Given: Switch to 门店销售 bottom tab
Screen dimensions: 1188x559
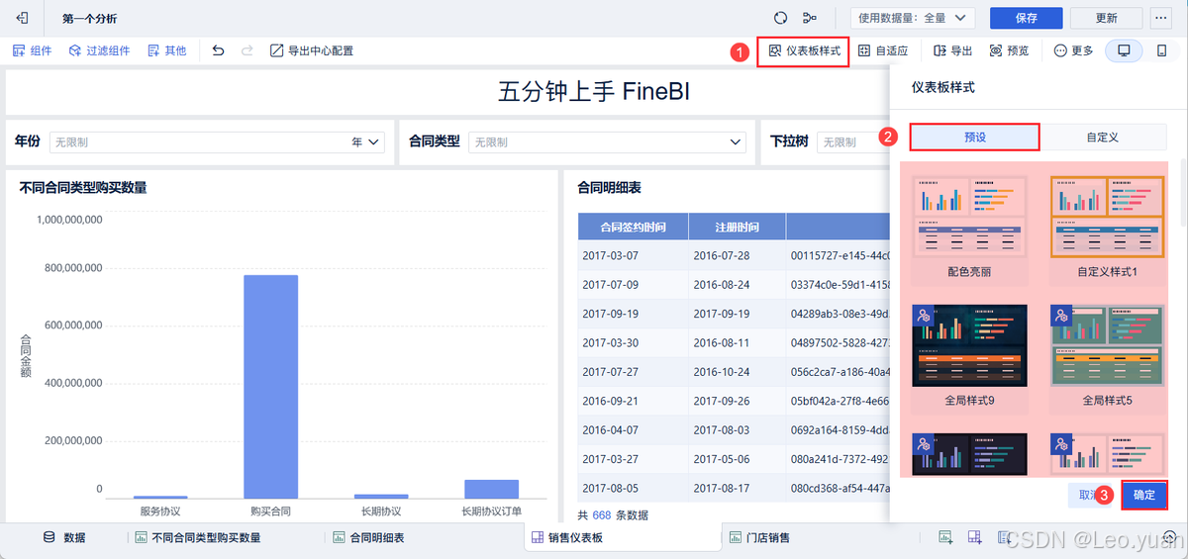Looking at the screenshot, I should pyautogui.click(x=759, y=538).
